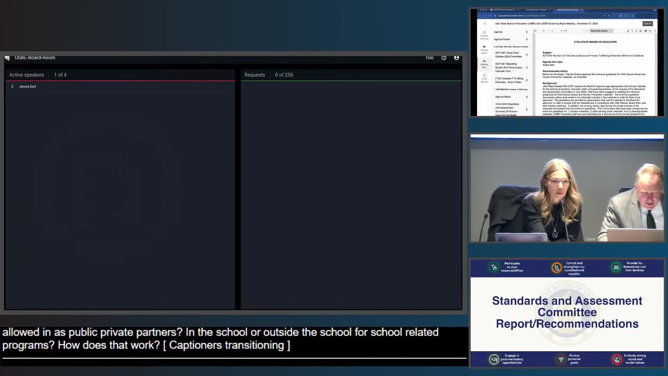The height and width of the screenshot is (376, 668).
Task: Select the Meeting Files sidebar tab
Action: point(484,63)
